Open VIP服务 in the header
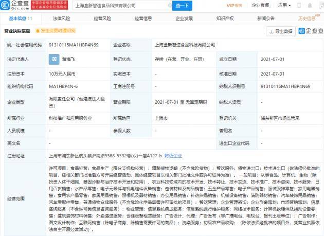This screenshot has height=236, width=324. coord(235,5)
